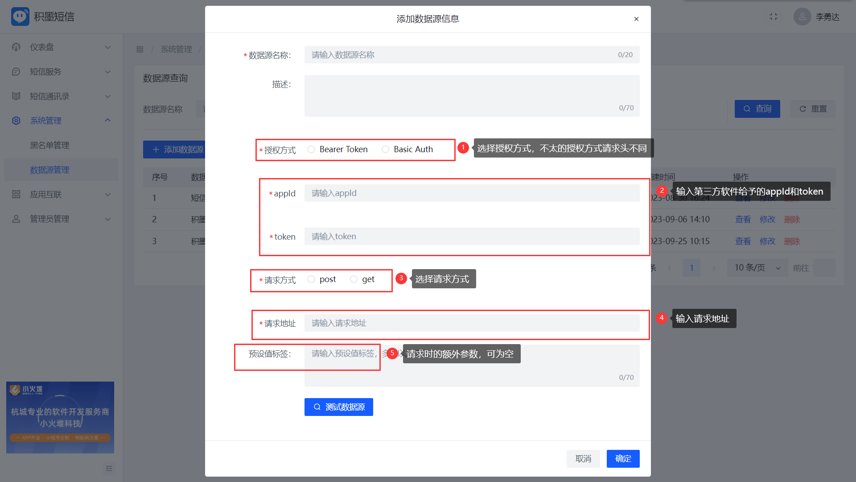Click the 短信通讯录 address book icon
This screenshot has height=482, width=856.
click(x=16, y=96)
